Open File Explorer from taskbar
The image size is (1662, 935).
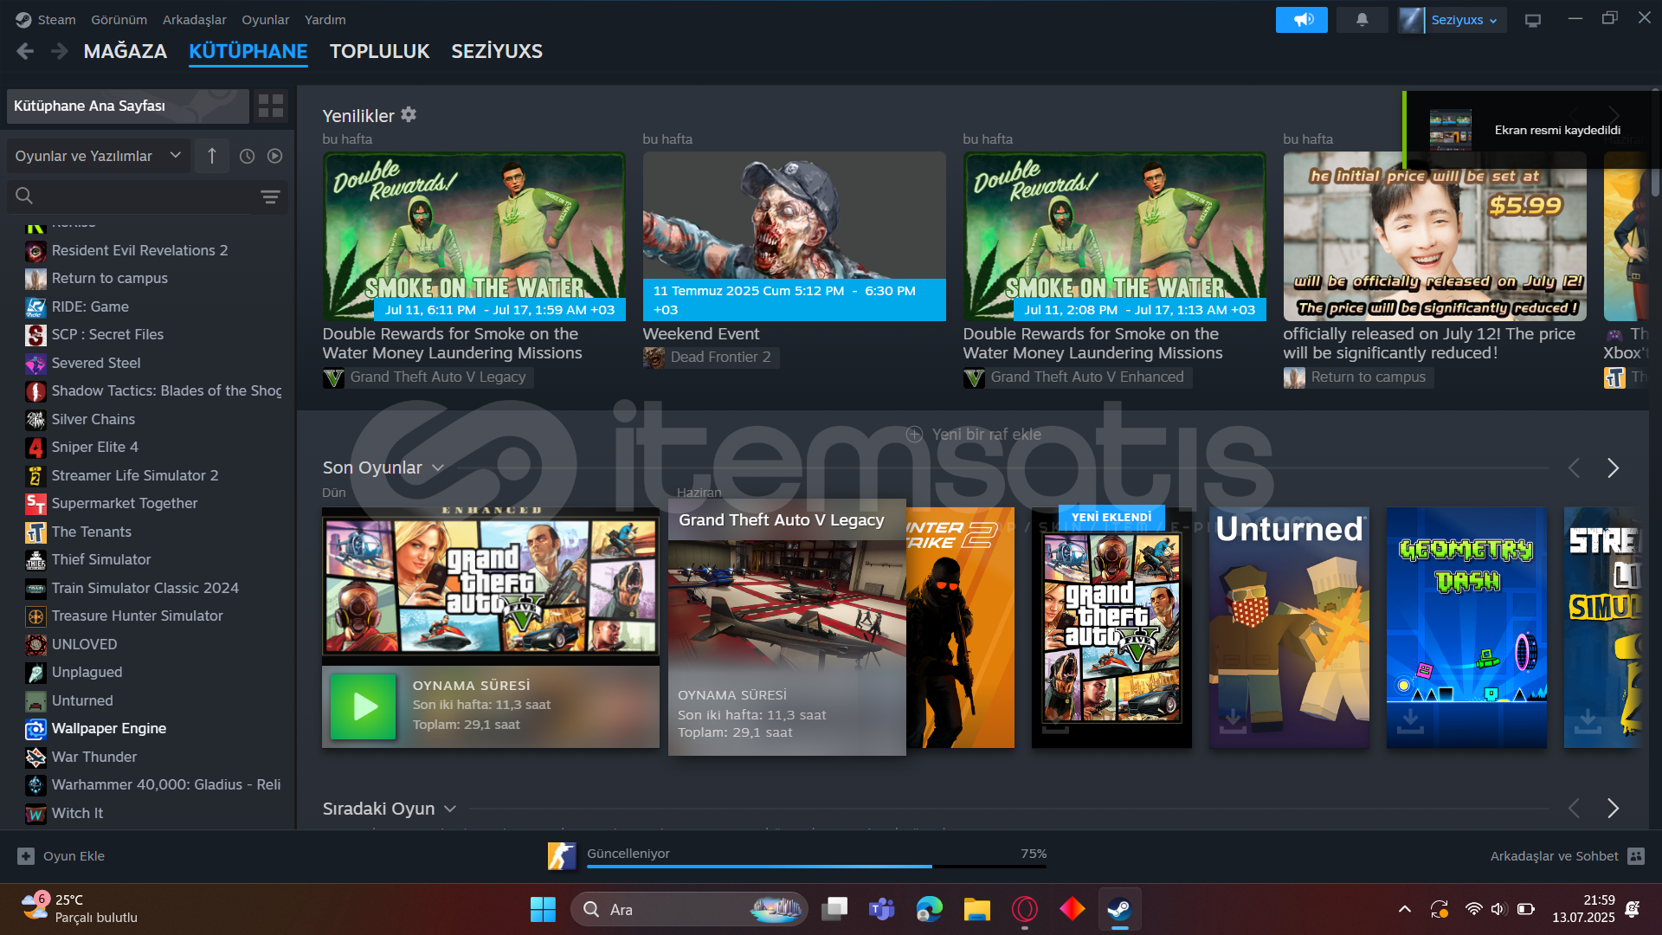pos(976,909)
